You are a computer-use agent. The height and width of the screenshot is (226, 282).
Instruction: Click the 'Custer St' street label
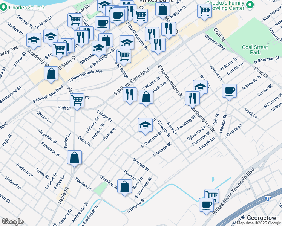pyautogui.click(x=265, y=90)
